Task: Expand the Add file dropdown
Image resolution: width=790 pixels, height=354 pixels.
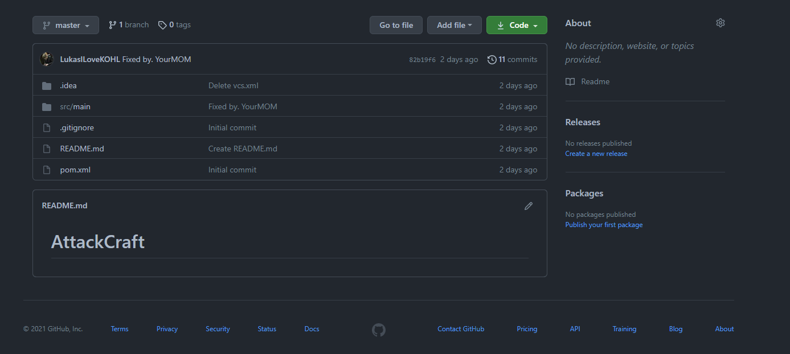Action: point(454,25)
